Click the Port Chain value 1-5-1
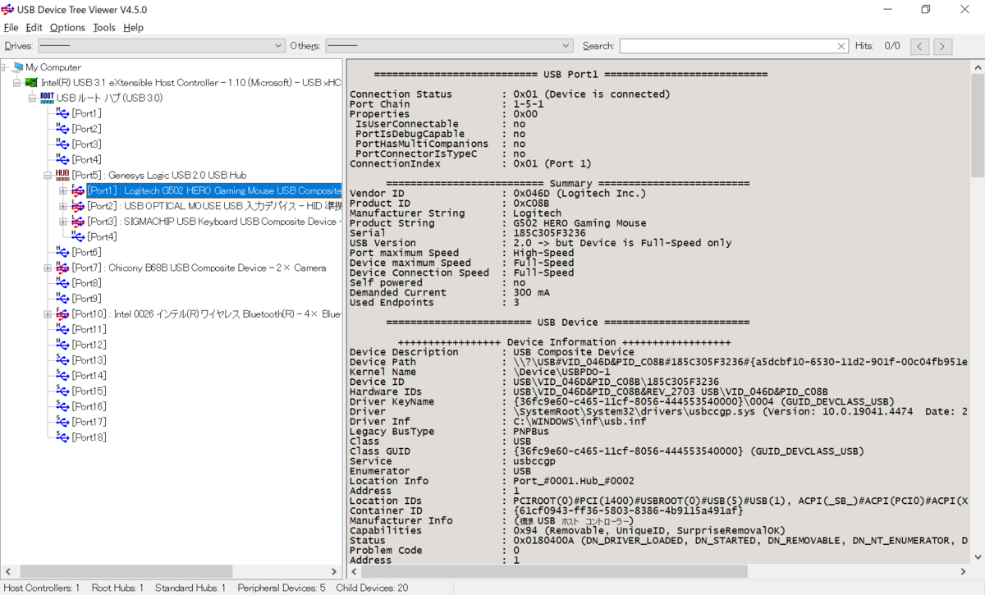Viewport: 985px width, 595px height. pos(529,104)
